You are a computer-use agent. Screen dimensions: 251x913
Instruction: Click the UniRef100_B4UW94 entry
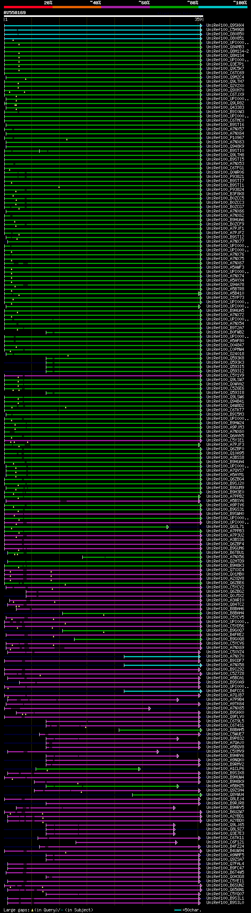tap(225, 851)
